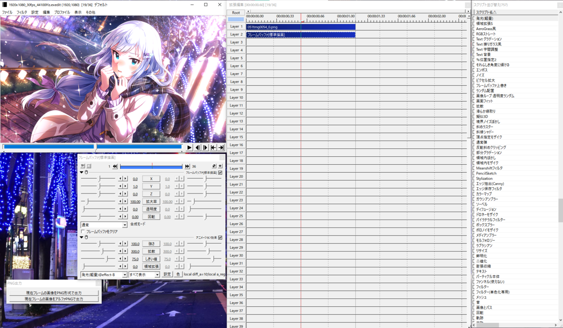The width and height of the screenshot is (563, 328).
Task: Check the ランダム配置 script checkbox
Action: click(x=473, y=91)
